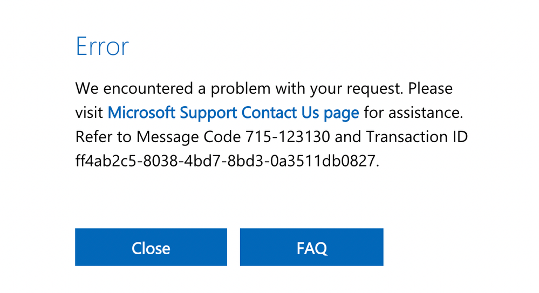Click the word visit before the link
The image size is (539, 293).
[89, 113]
